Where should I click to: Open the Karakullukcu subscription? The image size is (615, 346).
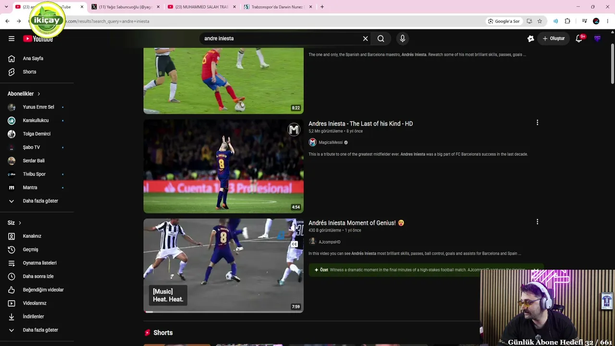37,121
